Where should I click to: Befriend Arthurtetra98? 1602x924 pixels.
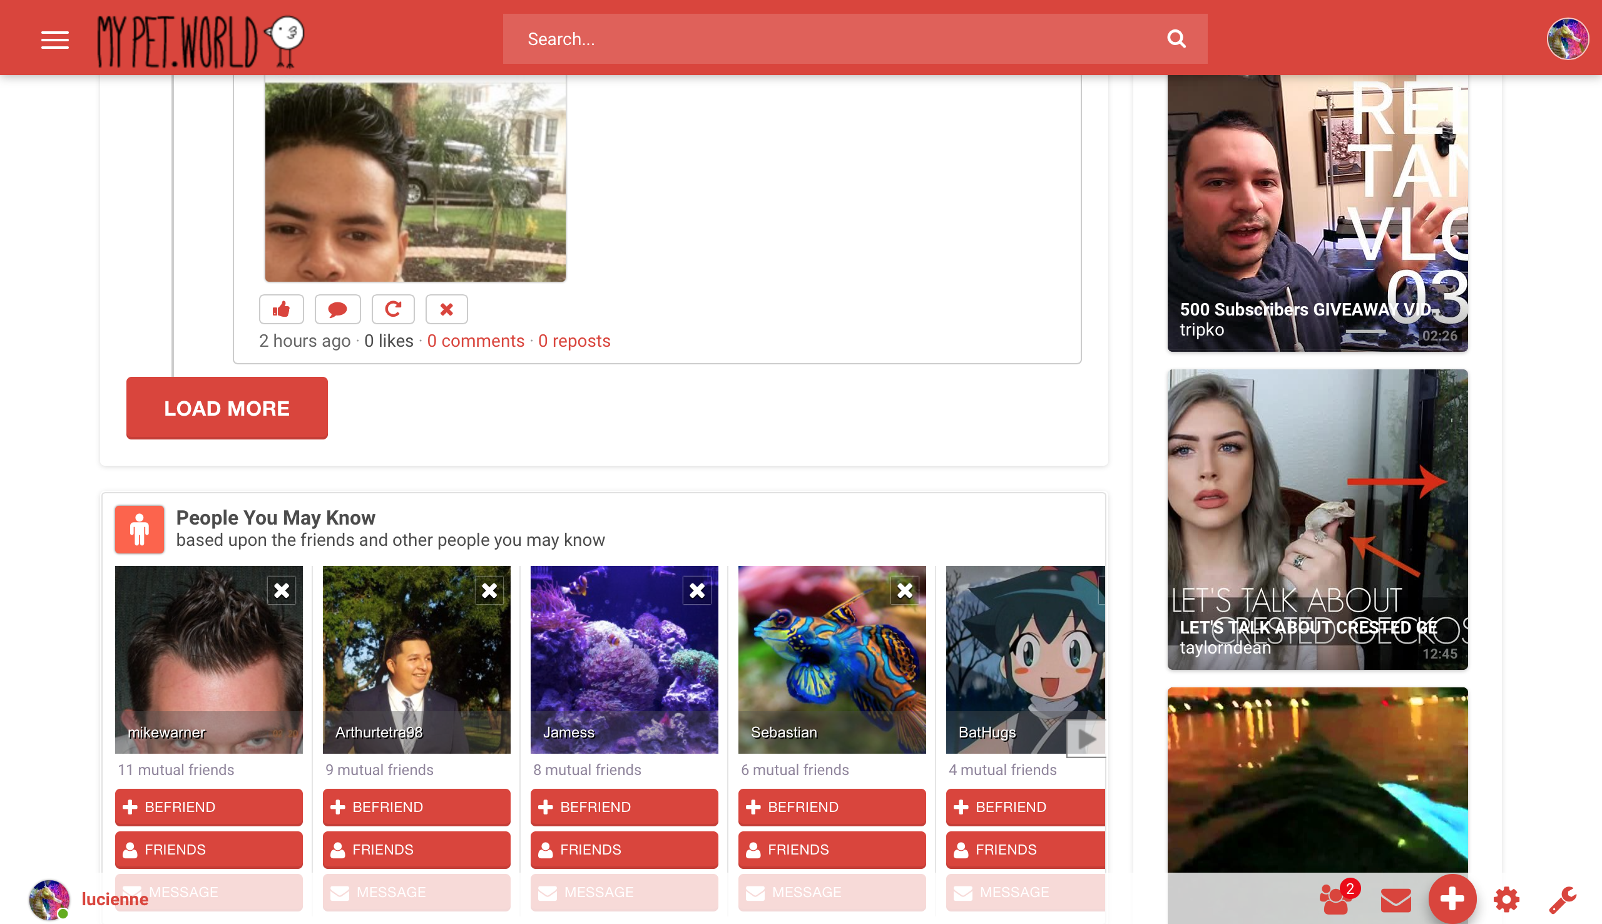click(x=416, y=806)
